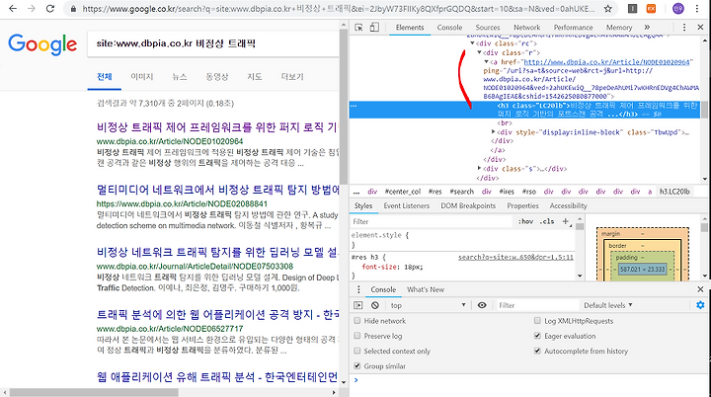This screenshot has height=397, width=711.
Task: Click the Google logo
Action: pos(42,44)
